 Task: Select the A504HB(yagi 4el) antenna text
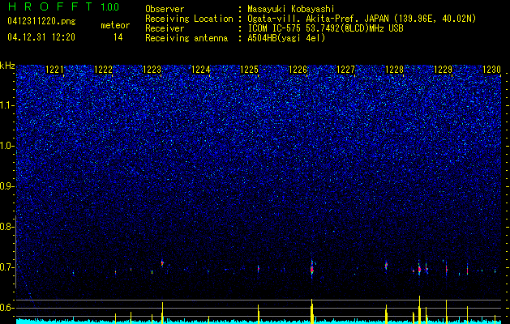(x=286, y=38)
